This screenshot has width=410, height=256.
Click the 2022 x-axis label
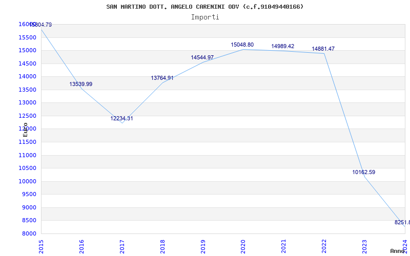[324, 246]
